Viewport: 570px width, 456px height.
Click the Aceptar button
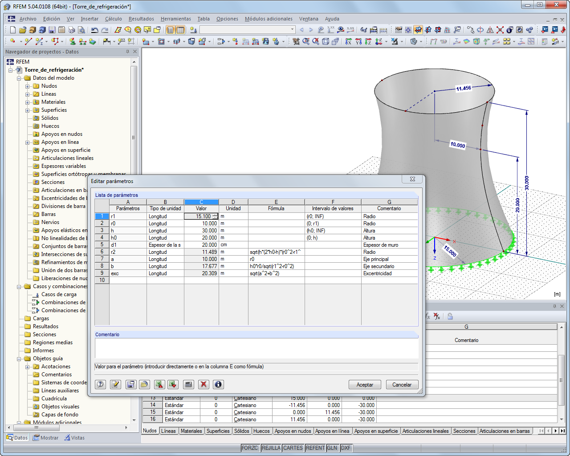pyautogui.click(x=365, y=385)
